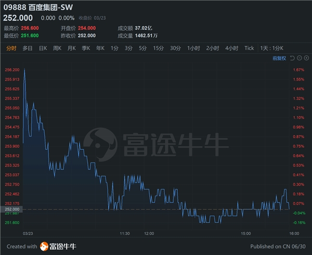312x255 pixels.
Task: Switch to 3分 minute chart
Action: tap(129, 48)
